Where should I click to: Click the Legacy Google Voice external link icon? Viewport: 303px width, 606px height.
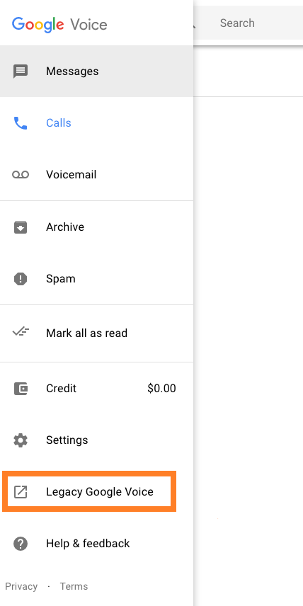(x=21, y=492)
